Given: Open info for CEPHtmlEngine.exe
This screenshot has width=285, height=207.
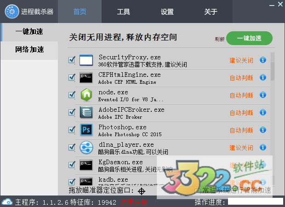Looking at the screenshot, I should coord(263,77).
